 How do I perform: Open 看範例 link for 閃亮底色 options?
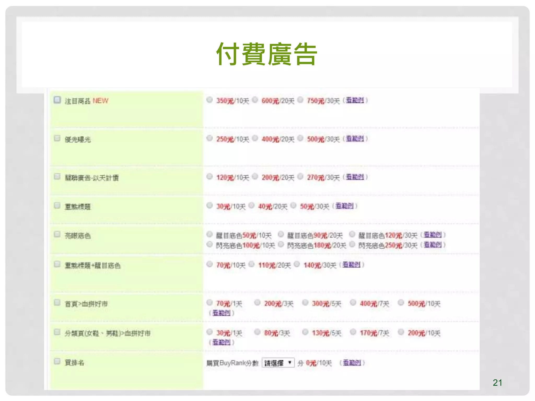[x=433, y=245]
